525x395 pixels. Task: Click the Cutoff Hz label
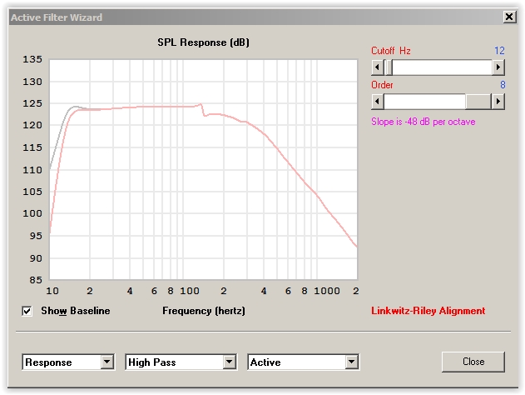[391, 51]
